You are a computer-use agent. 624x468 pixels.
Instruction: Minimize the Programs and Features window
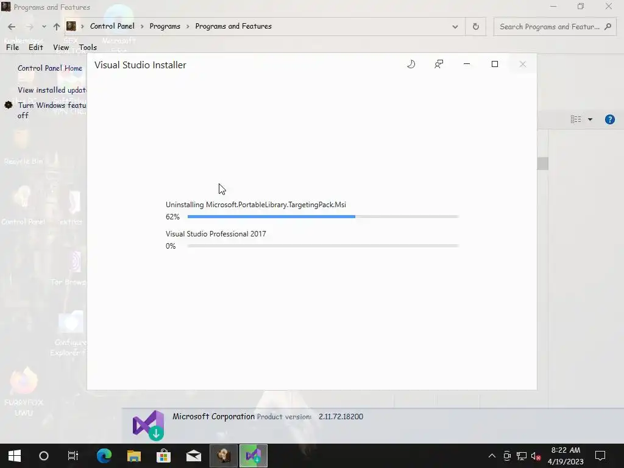[553, 6]
